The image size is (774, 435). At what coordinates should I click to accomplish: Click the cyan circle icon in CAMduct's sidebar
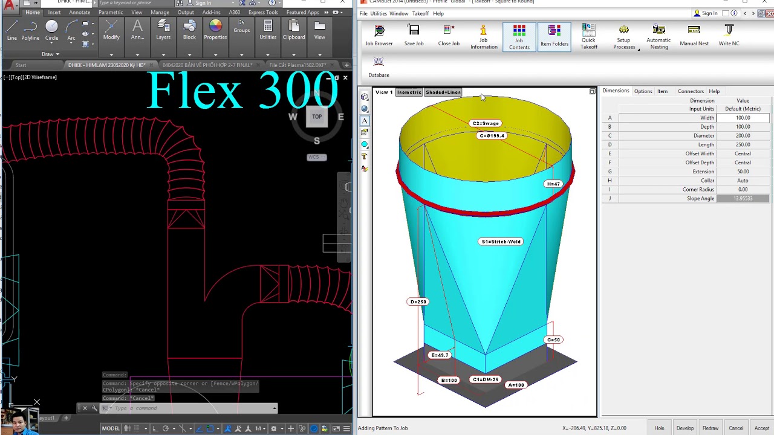click(365, 144)
